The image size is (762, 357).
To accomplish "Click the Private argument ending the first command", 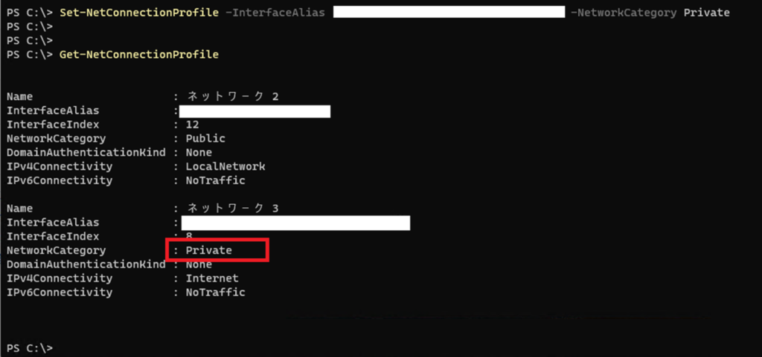I will tap(706, 13).
